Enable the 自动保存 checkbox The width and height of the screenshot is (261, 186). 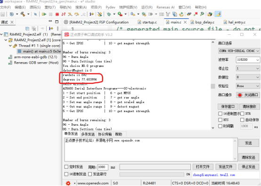242,120
